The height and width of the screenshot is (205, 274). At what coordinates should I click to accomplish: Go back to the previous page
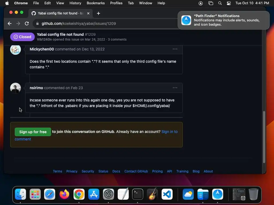coord(10,23)
